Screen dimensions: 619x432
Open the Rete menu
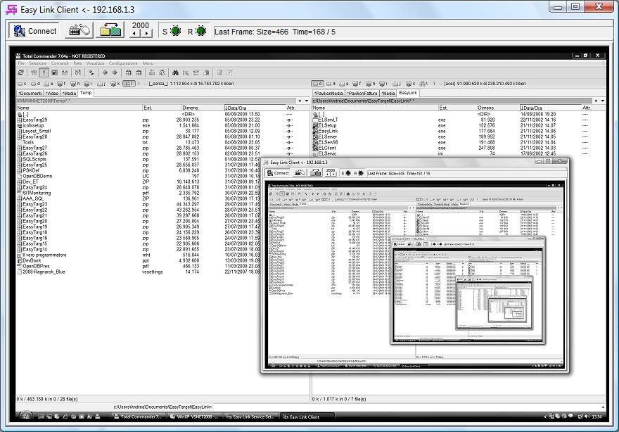tap(77, 63)
